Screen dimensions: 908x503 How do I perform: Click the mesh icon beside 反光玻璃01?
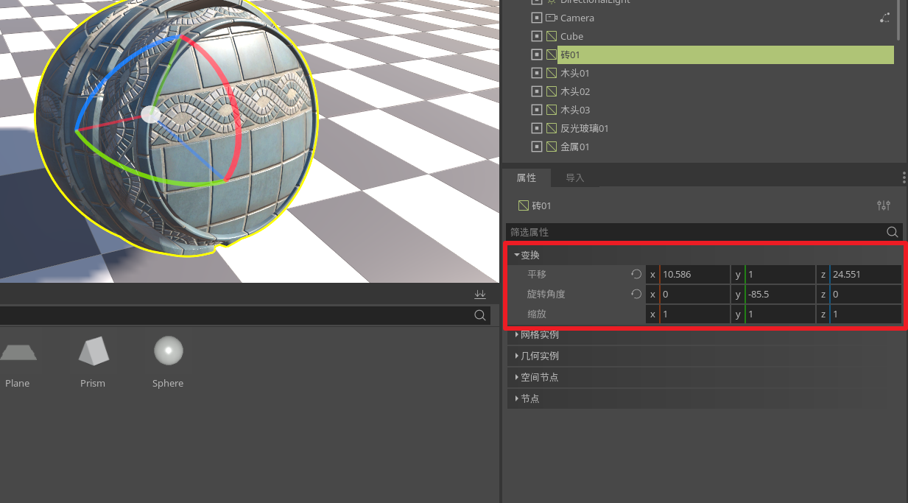point(551,128)
